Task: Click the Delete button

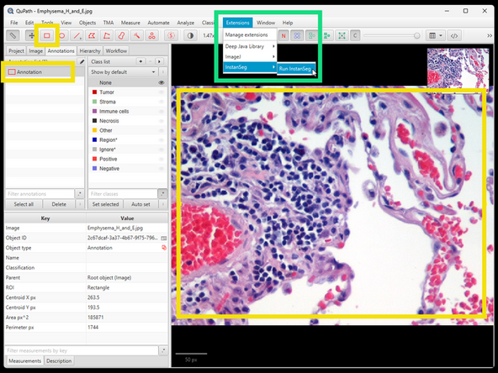Action: (x=59, y=204)
